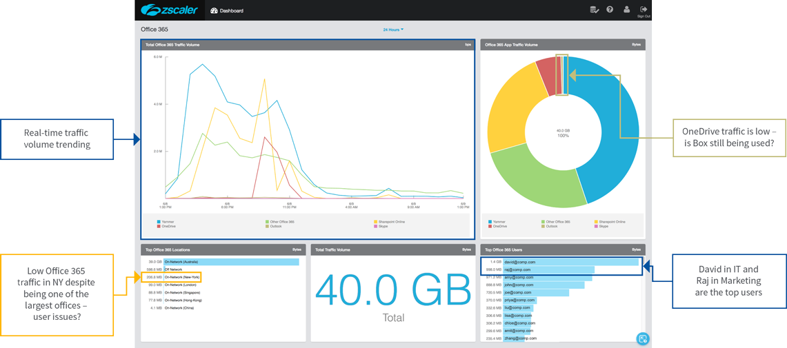Toggle OneDrive in the donut chart legend
The image size is (787, 348).
(499, 226)
